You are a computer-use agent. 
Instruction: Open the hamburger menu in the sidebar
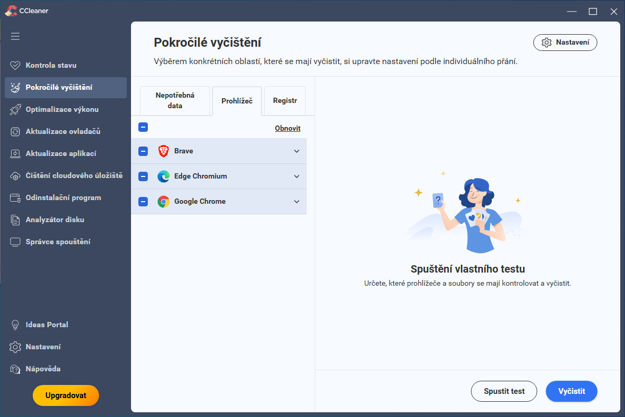15,37
